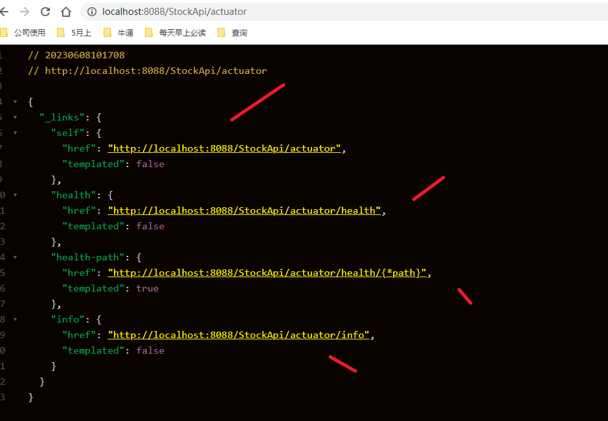Reload the actuator page

(x=45, y=12)
